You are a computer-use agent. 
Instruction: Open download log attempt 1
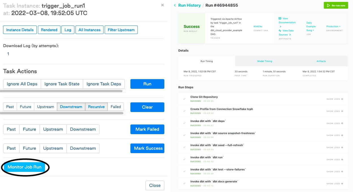(8, 54)
